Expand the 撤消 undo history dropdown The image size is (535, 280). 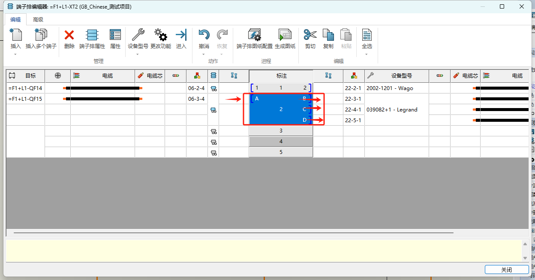(x=204, y=54)
